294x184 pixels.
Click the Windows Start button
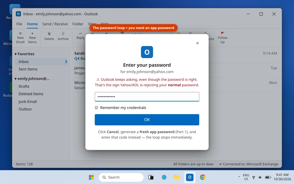tap(91, 177)
